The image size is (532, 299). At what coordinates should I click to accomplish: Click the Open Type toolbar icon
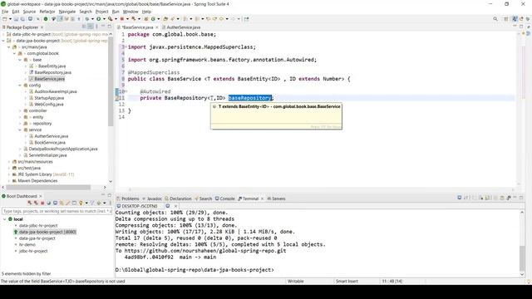(x=165, y=19)
